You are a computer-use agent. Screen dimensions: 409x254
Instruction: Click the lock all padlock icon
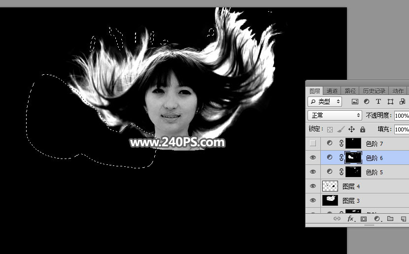click(363, 129)
